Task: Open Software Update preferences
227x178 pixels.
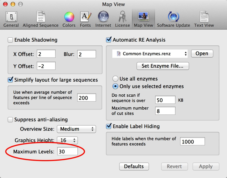Action: click(x=173, y=19)
